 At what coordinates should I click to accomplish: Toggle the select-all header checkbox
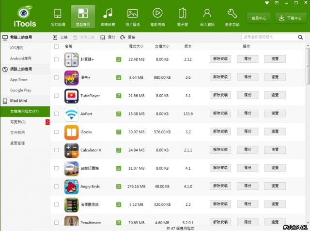pos(56,46)
